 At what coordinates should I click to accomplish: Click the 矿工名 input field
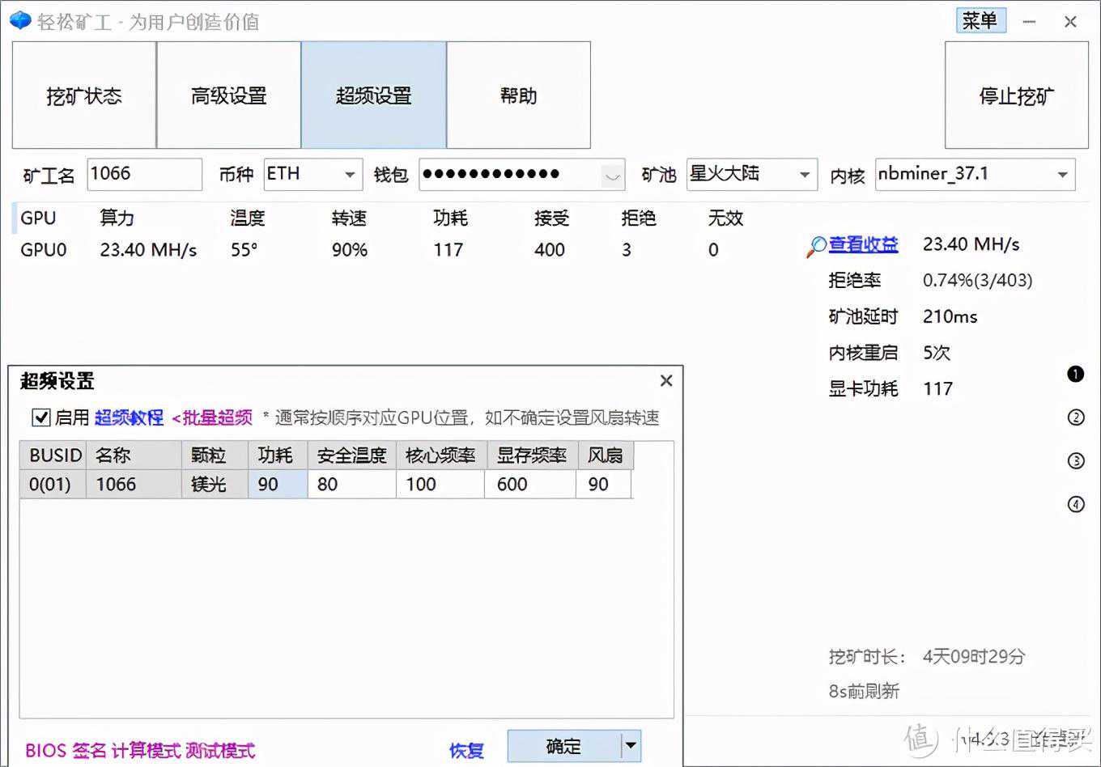pyautogui.click(x=144, y=174)
